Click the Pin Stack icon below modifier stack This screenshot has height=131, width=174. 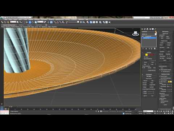pos(143,48)
